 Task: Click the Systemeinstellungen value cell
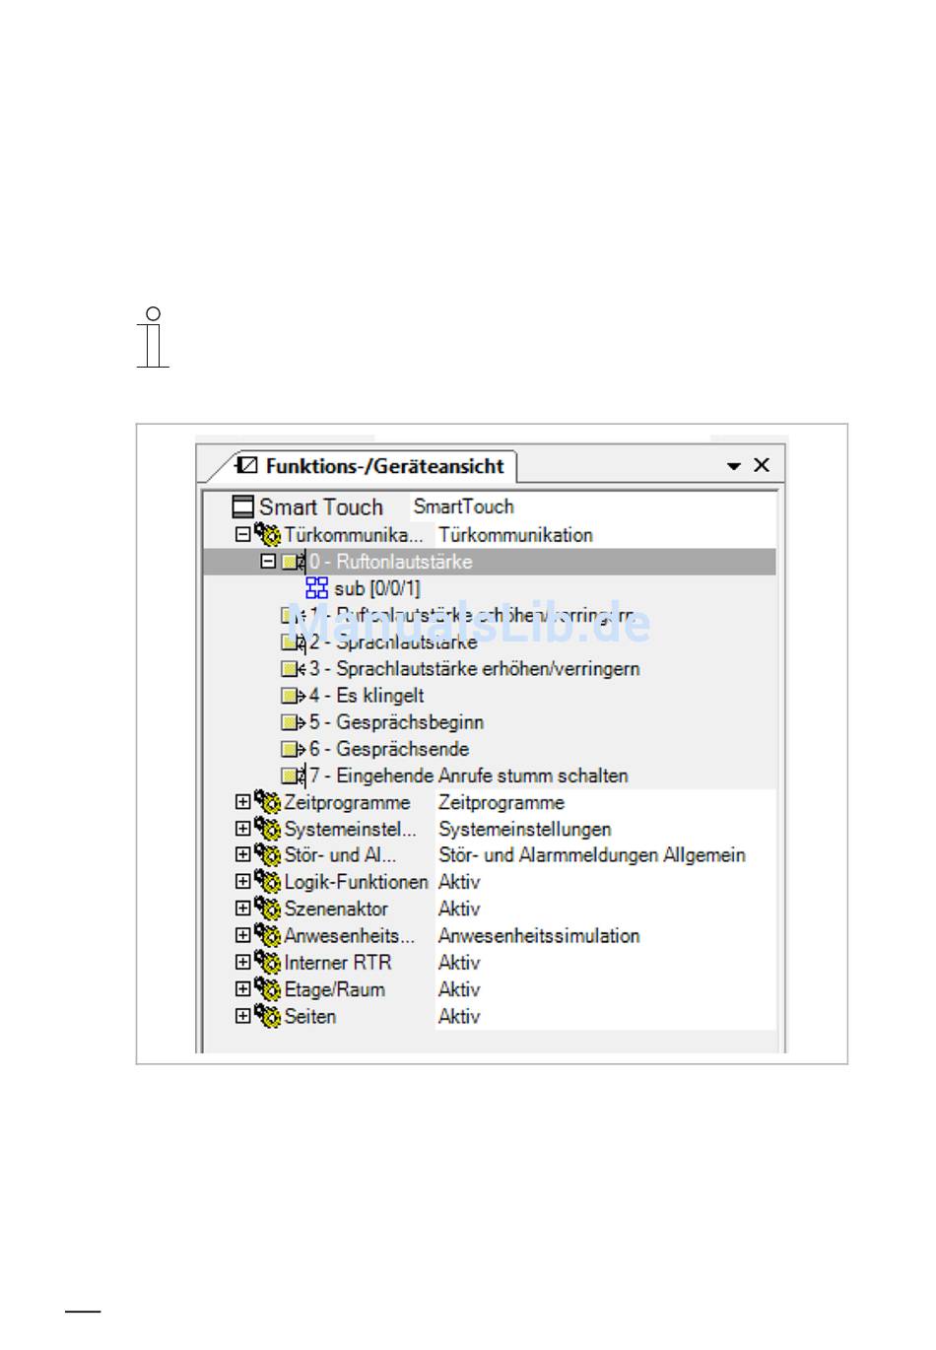524,829
